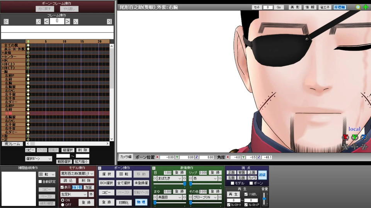Click the blue Z local rotation handle
The width and height of the screenshot is (371, 208).
364,137
